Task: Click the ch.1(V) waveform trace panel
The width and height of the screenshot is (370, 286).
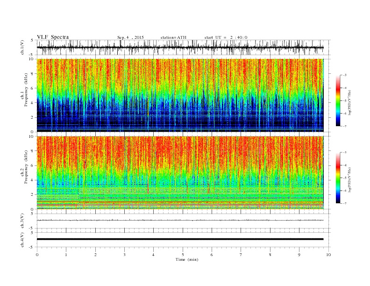Action: (x=183, y=47)
